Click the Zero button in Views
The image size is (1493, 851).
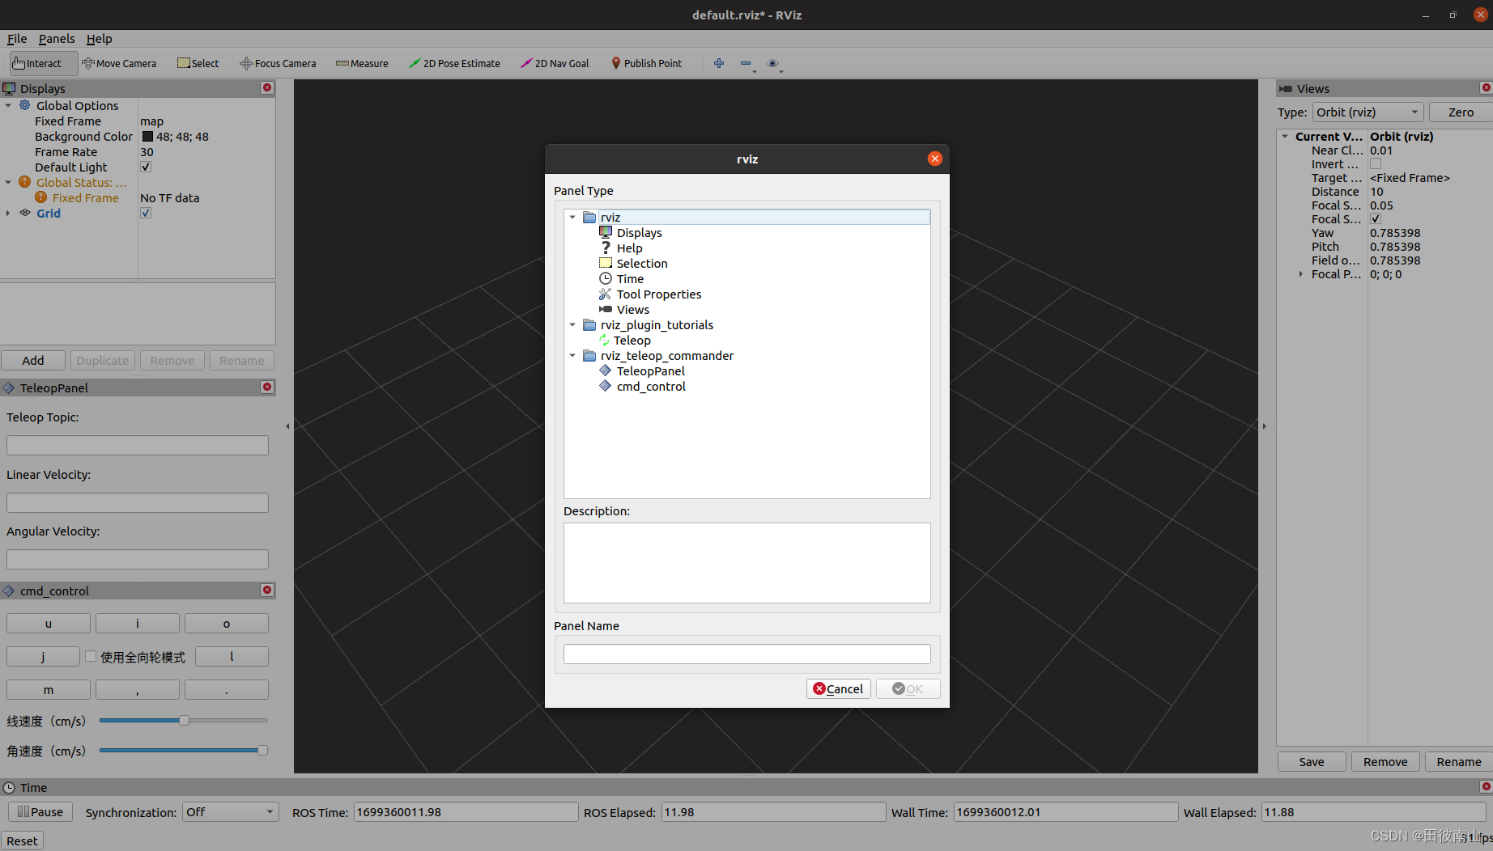(1460, 112)
